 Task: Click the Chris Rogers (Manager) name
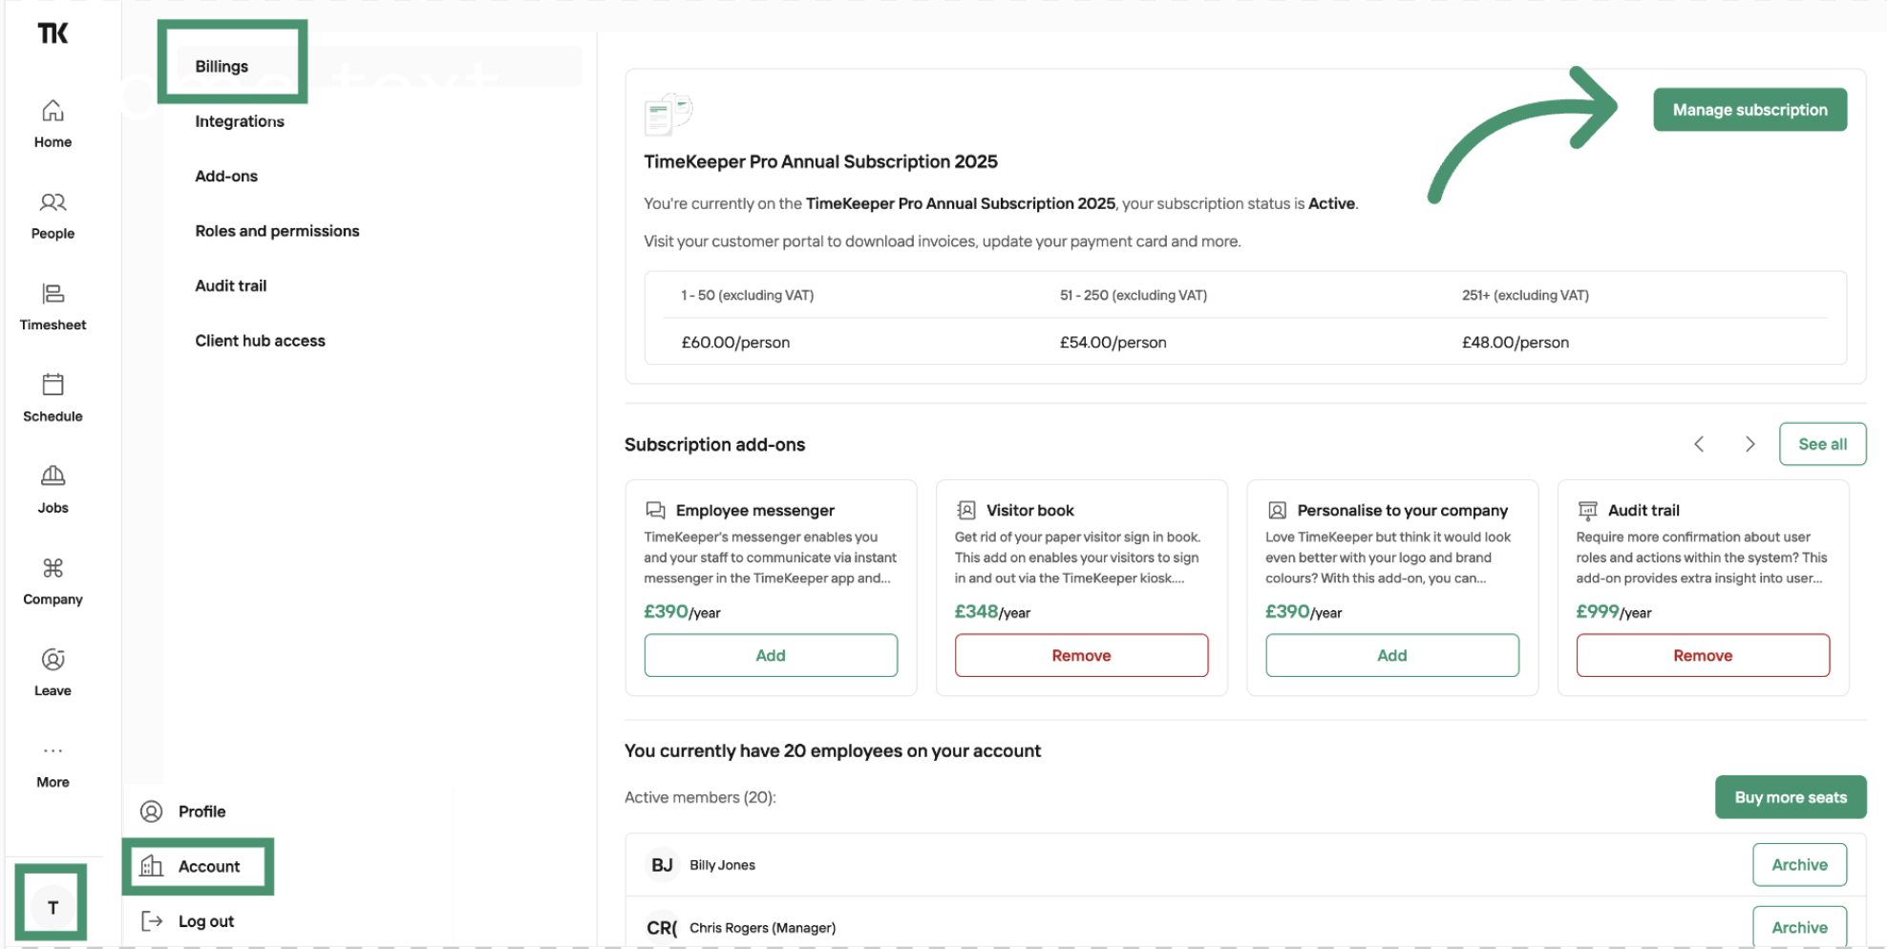[762, 928]
